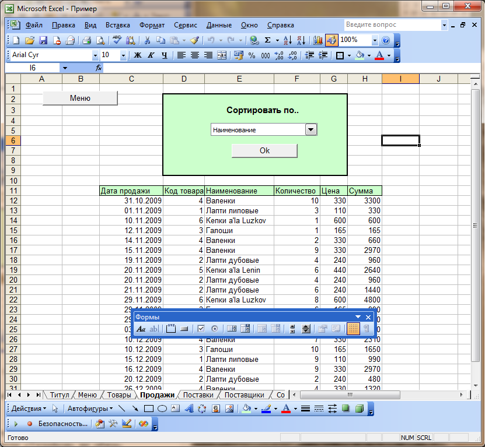Open the Borders dropdown arrow

[x=349, y=55]
